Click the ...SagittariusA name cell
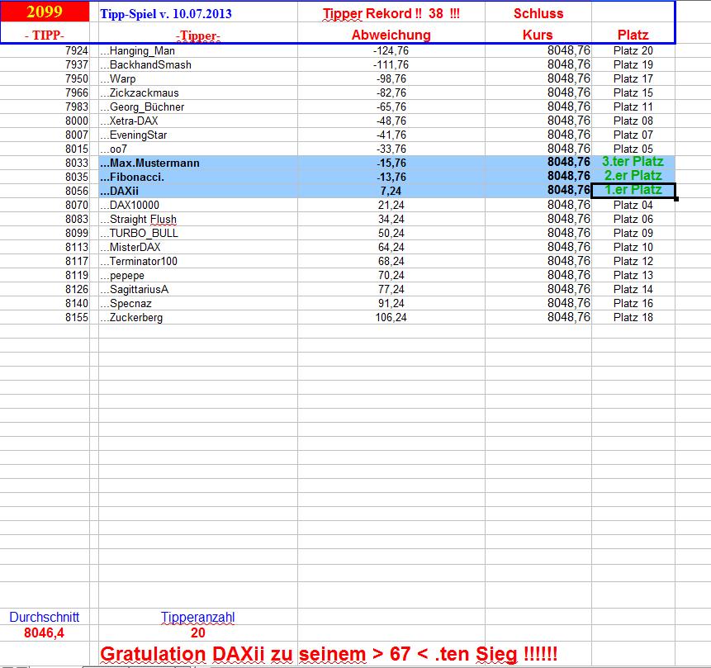711x668 pixels. tap(197, 290)
